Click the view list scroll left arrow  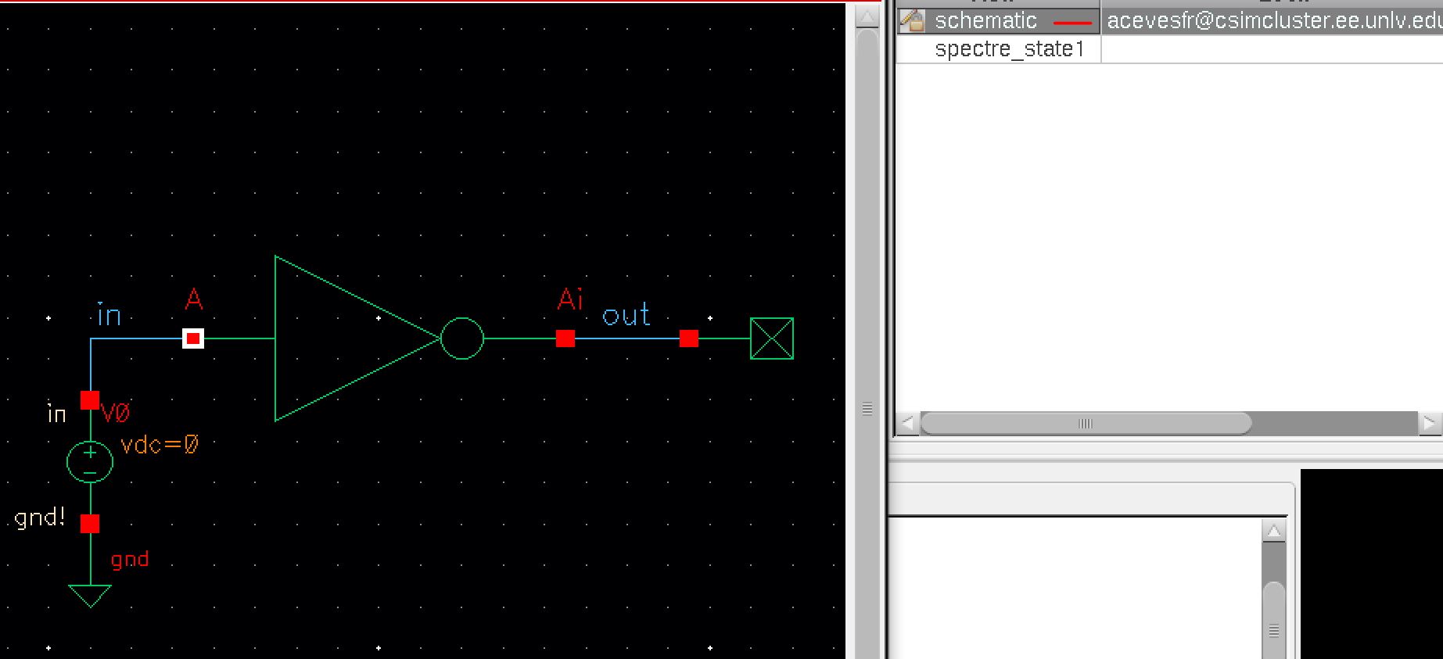click(x=907, y=424)
